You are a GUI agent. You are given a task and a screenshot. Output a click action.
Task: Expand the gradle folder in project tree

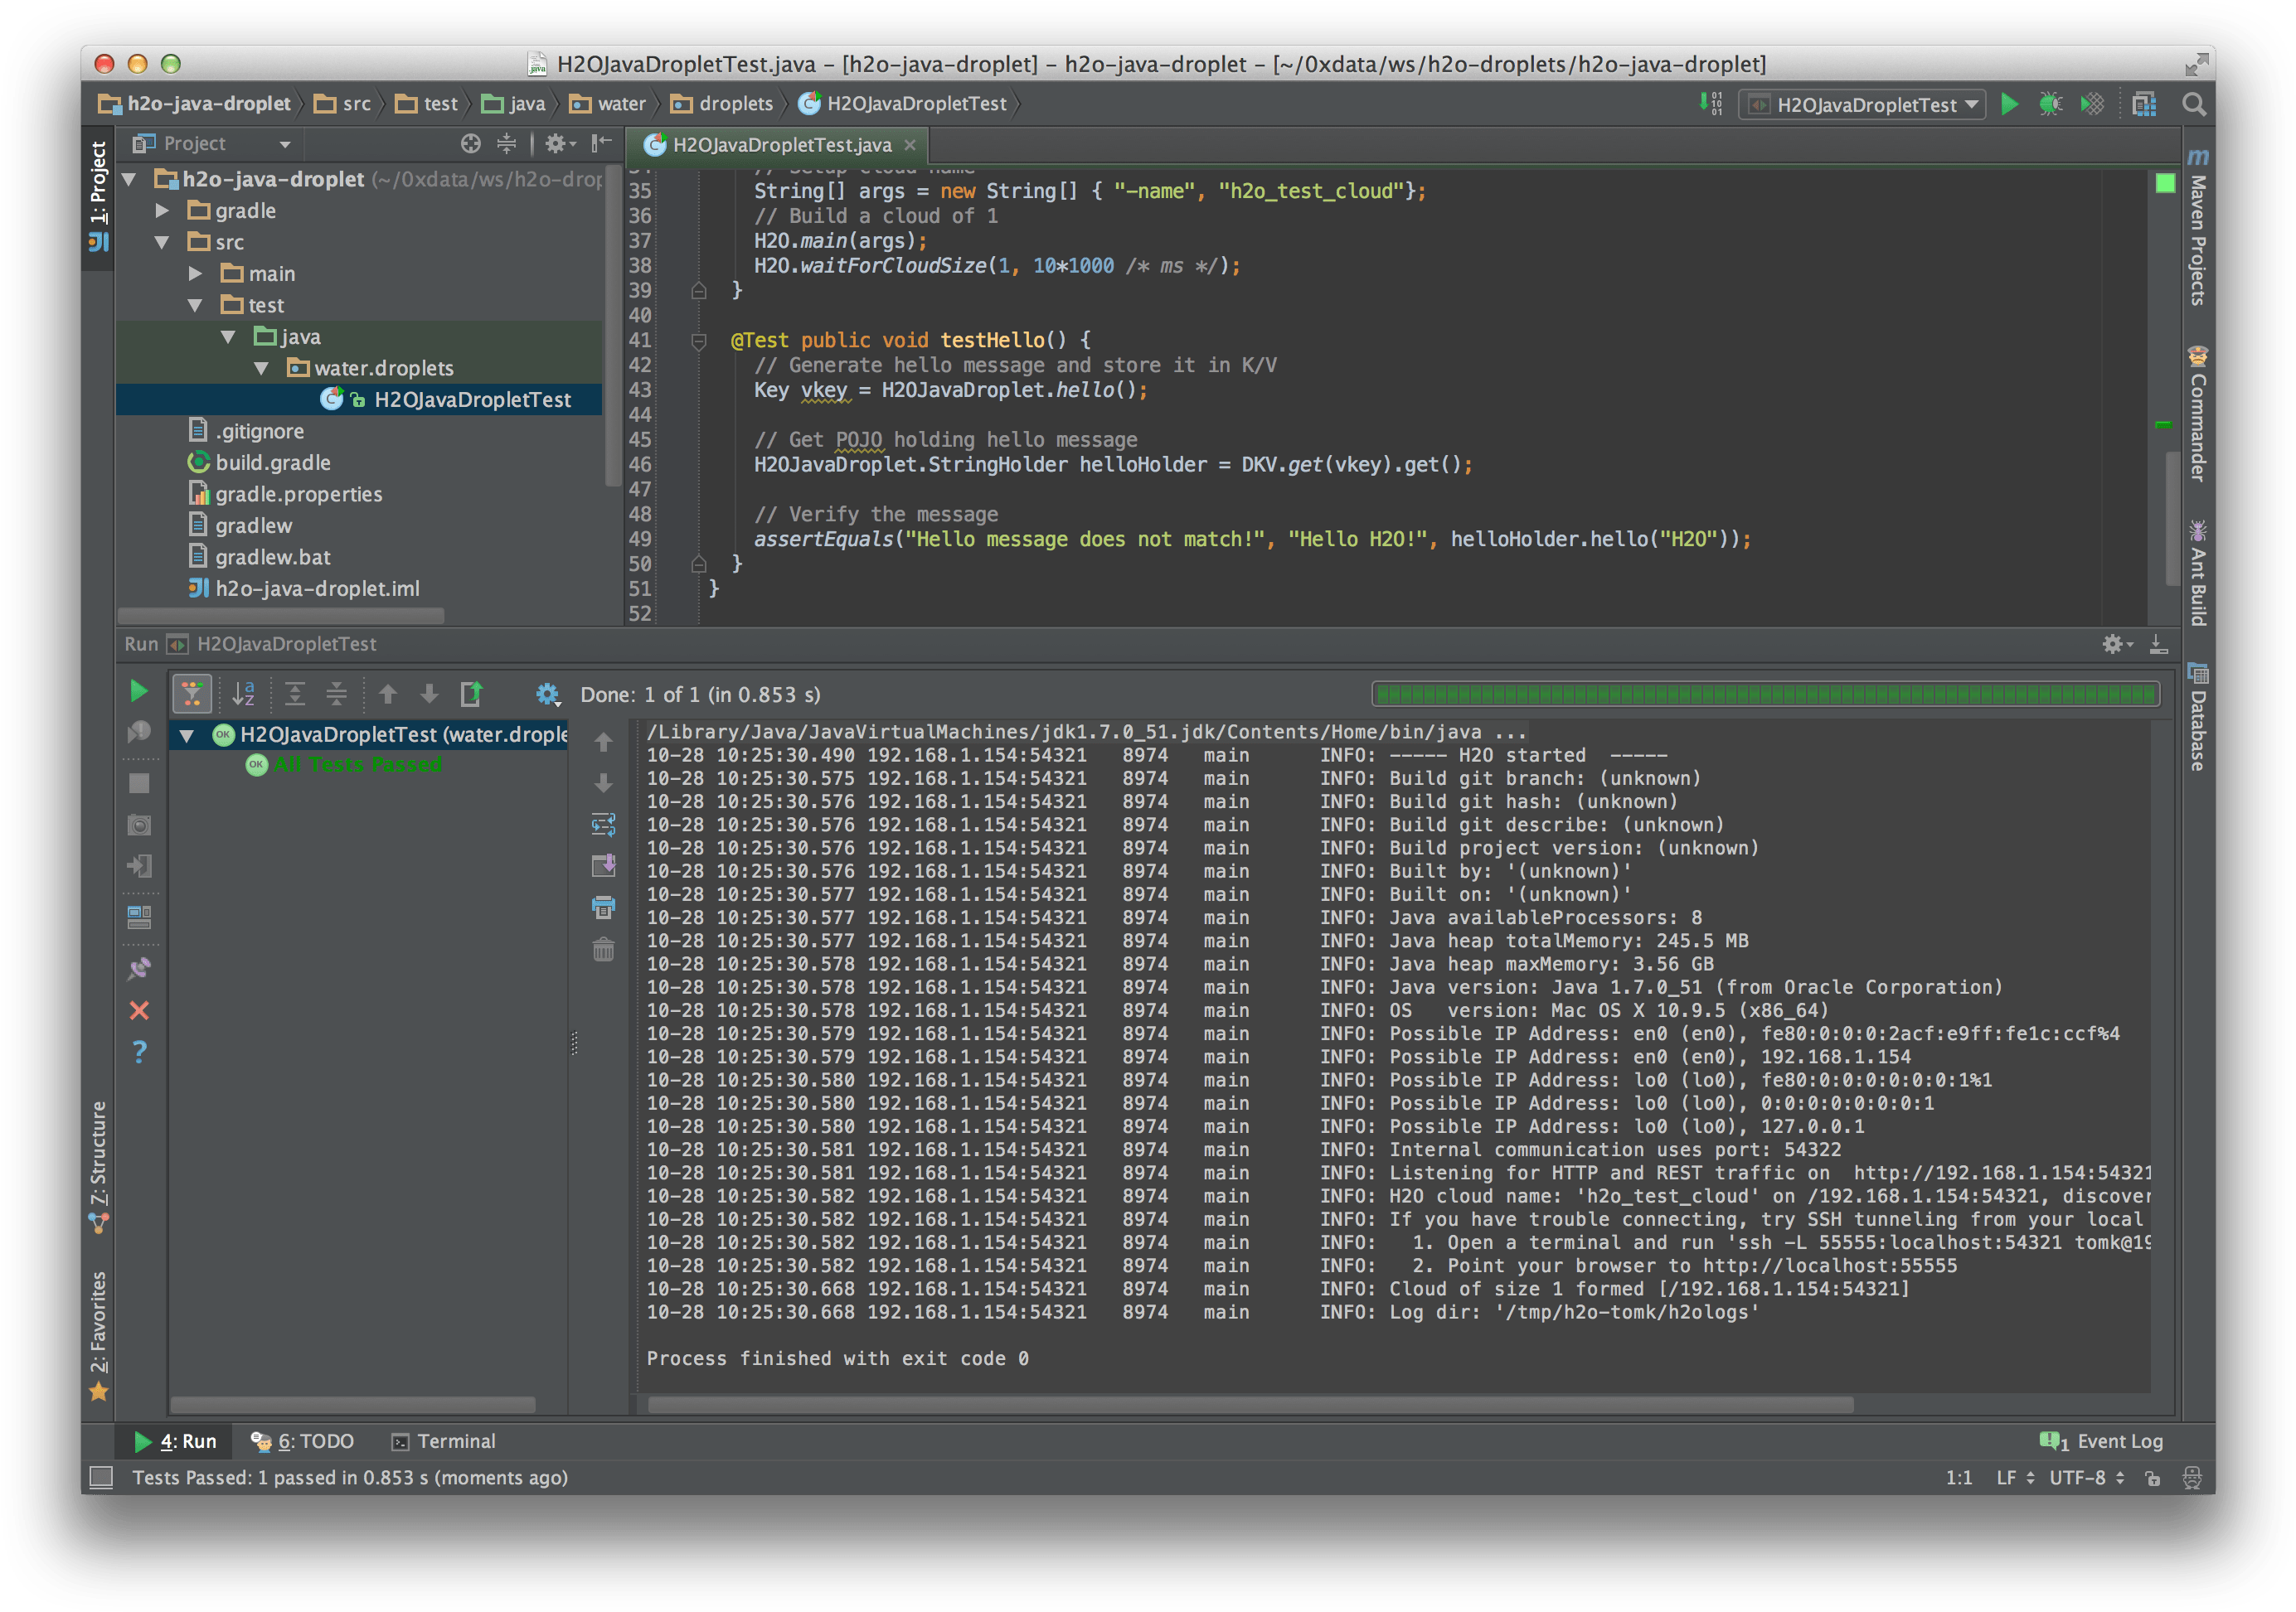point(162,211)
